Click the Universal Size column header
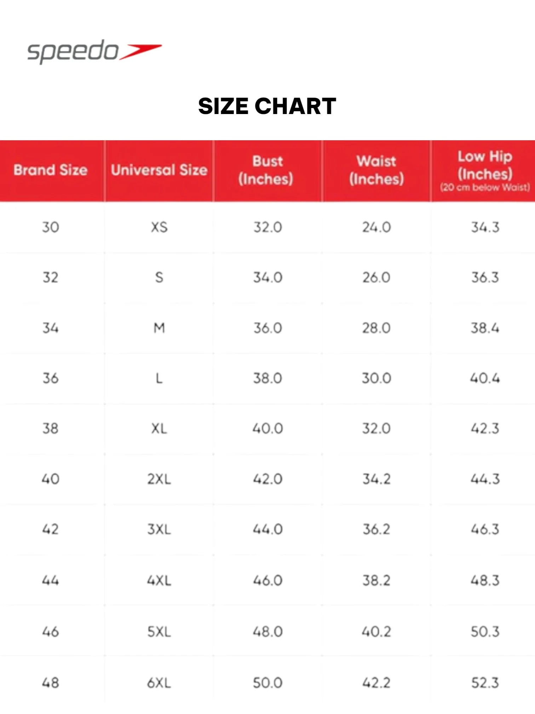The width and height of the screenshot is (535, 714). (x=159, y=170)
